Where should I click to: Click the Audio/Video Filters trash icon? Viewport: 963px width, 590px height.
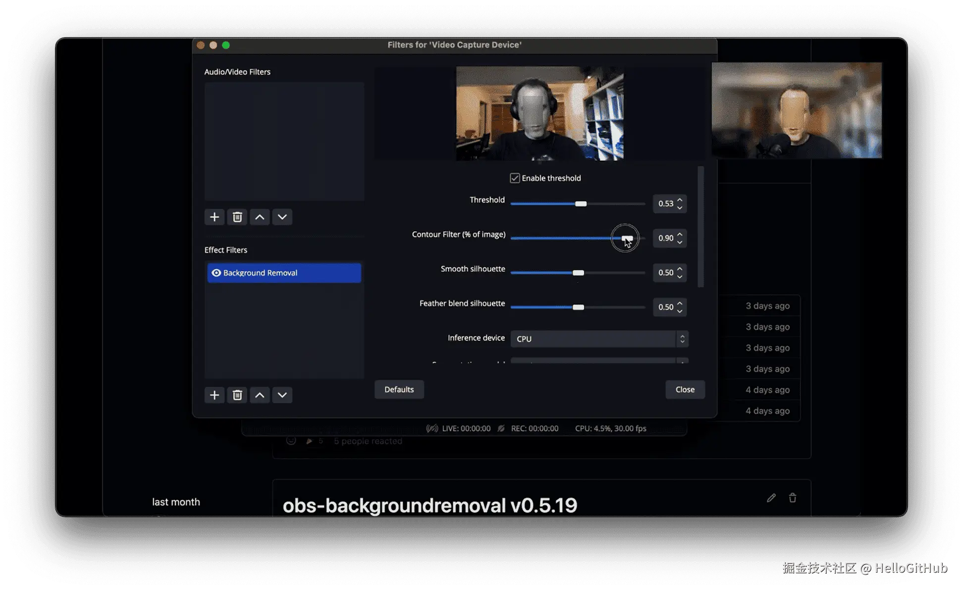coord(237,217)
